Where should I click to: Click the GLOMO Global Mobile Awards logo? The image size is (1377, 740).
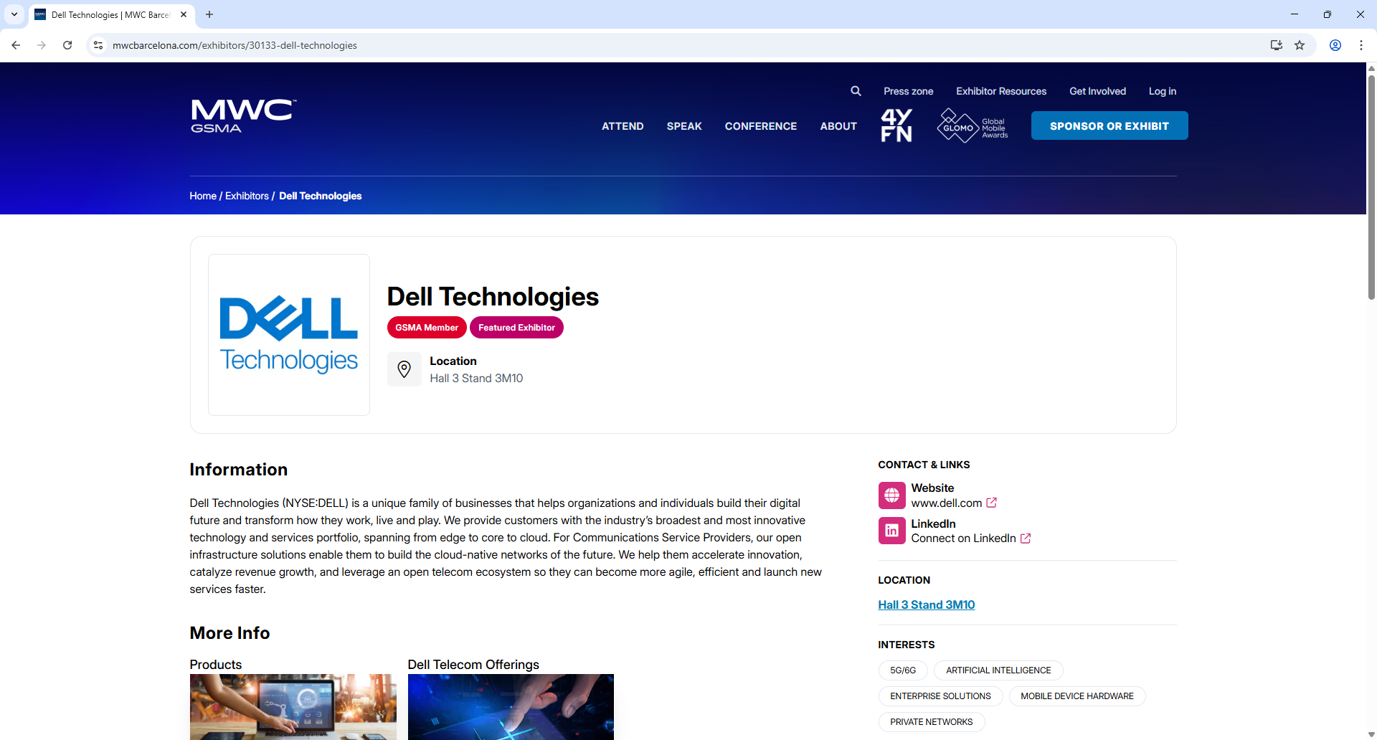(972, 125)
